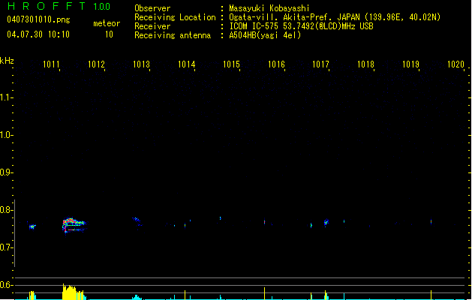Viewport: 472px width, 300px height.
Task: Click the antenna value A504HB(yagi 4el)
Action: pyautogui.click(x=265, y=35)
